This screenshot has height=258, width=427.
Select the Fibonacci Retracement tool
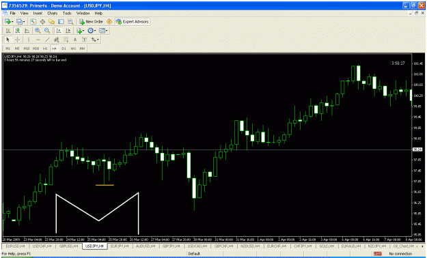point(66,40)
